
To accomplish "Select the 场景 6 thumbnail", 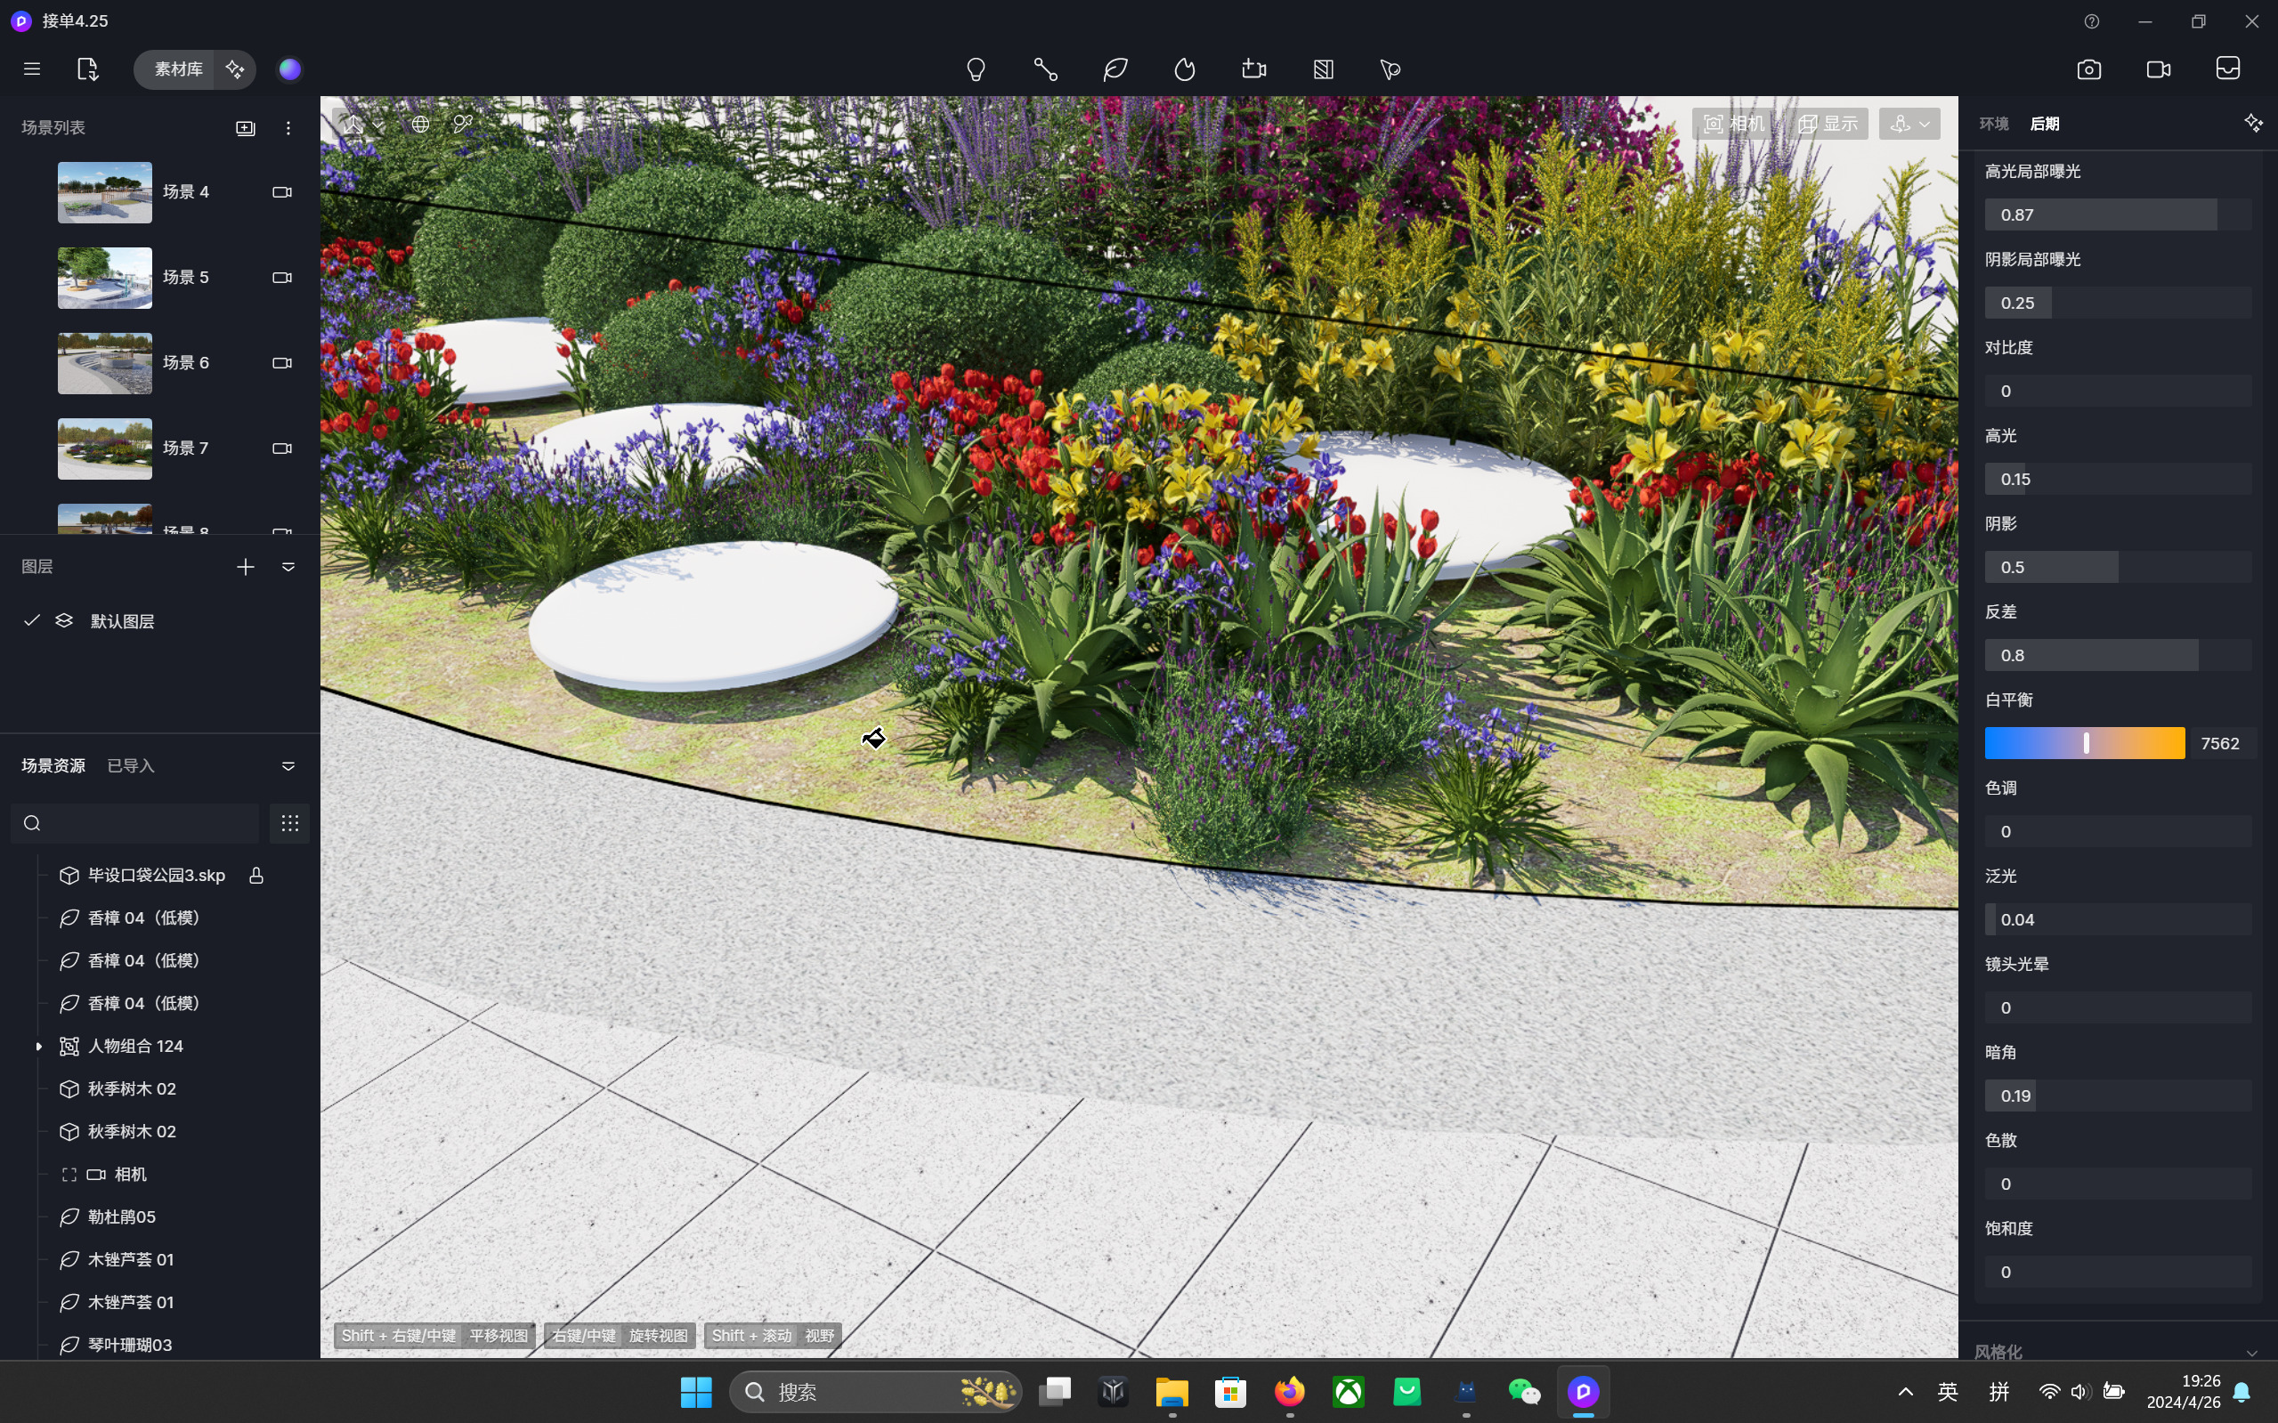I will click(x=104, y=363).
